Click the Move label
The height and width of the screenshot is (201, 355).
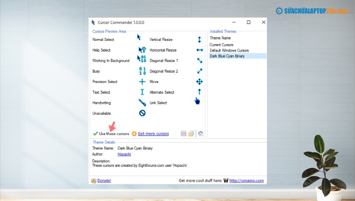[x=154, y=82]
